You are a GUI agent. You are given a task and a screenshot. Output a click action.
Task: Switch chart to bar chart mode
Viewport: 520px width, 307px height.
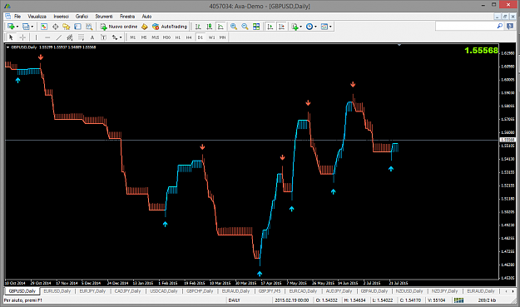tap(198, 27)
